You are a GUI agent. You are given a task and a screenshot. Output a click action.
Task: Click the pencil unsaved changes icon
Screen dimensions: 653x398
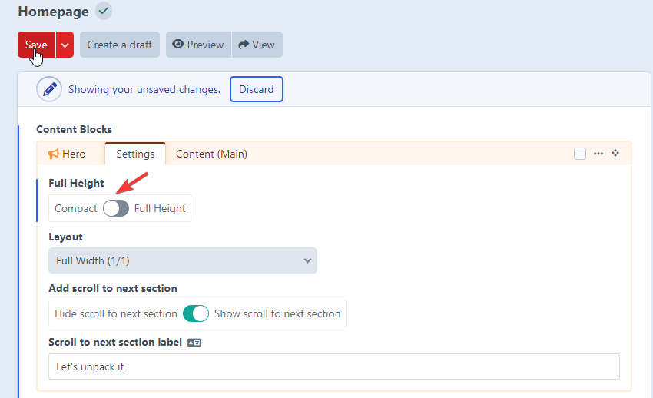[49, 89]
